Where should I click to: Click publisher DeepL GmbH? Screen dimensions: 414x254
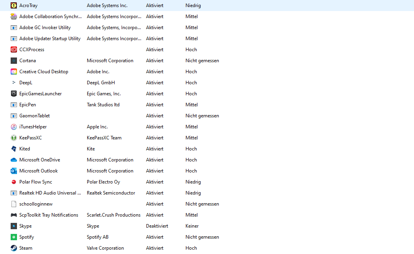click(x=101, y=83)
